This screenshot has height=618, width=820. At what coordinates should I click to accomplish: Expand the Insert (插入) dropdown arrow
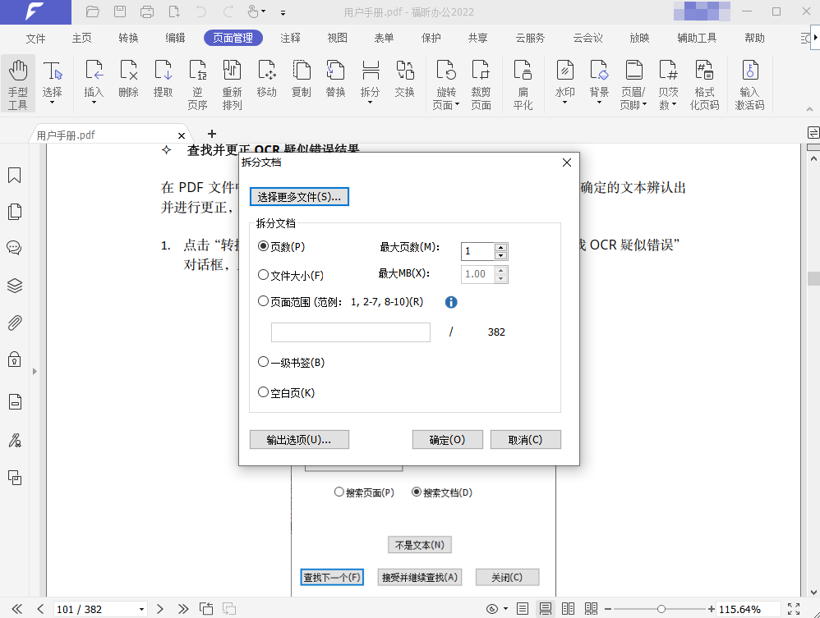pyautogui.click(x=94, y=103)
